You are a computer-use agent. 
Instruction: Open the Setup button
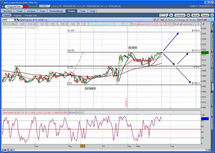205,15
